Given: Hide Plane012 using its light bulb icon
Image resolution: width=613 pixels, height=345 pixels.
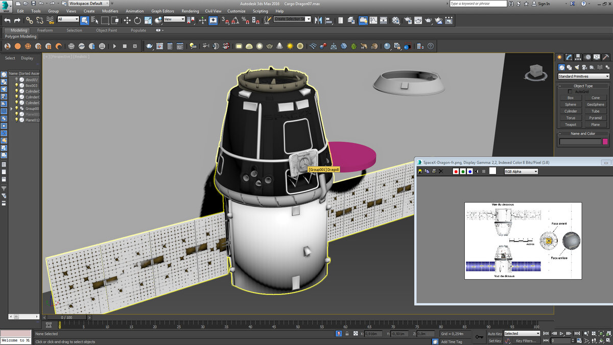Looking at the screenshot, I should [16, 120].
